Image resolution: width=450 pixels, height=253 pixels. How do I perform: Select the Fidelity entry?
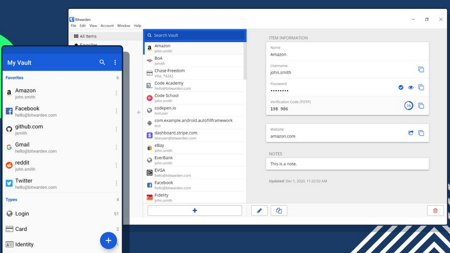(x=194, y=197)
